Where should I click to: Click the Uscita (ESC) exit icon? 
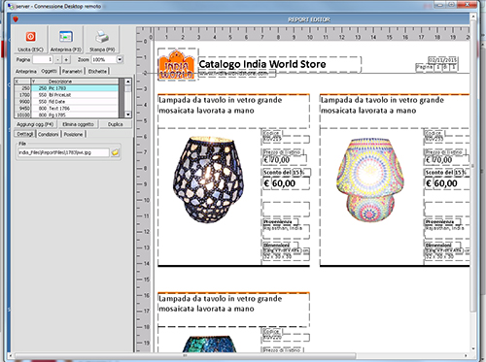point(31,37)
